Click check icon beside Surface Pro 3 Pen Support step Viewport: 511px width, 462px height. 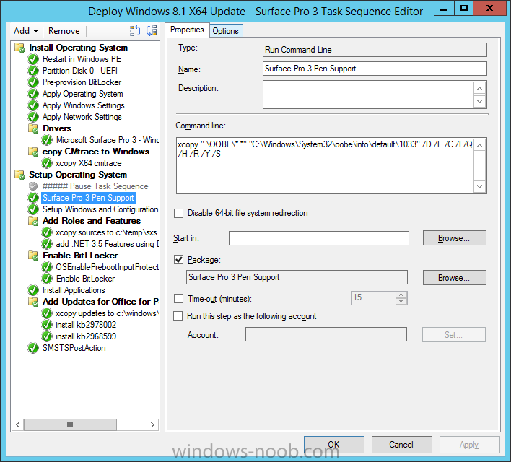click(33, 198)
